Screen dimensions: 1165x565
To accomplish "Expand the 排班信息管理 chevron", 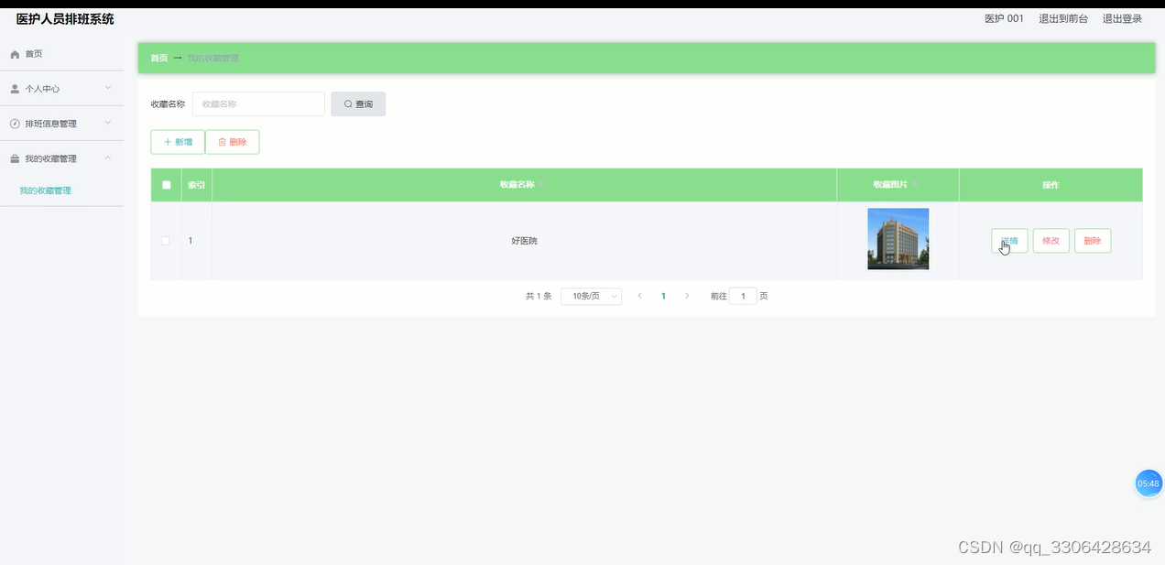I will (x=108, y=123).
